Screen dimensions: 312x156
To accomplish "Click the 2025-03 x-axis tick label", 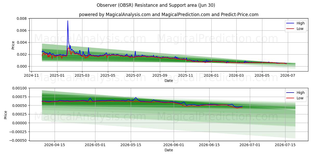I will click(x=82, y=76).
